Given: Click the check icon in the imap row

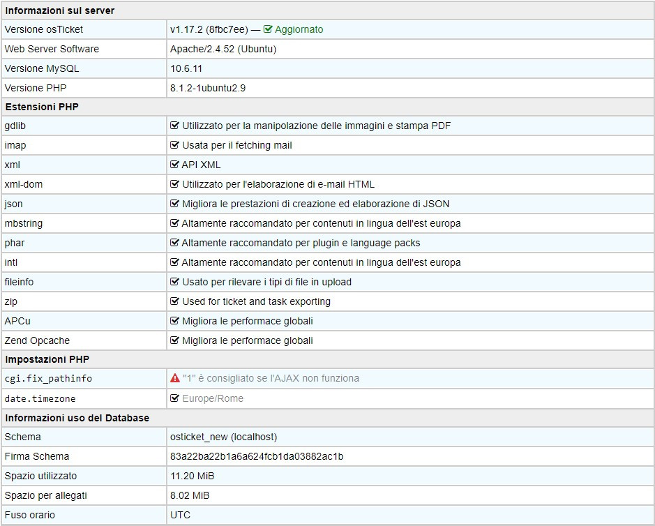Looking at the screenshot, I should coord(175,145).
